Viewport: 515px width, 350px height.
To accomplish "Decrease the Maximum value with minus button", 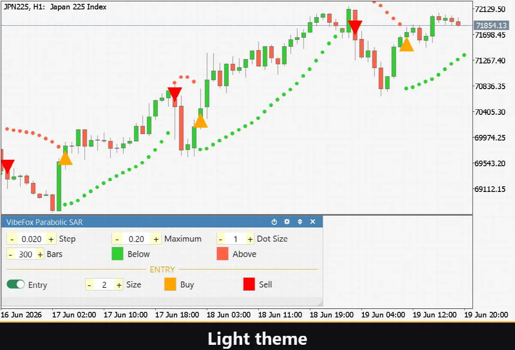I will [117, 239].
